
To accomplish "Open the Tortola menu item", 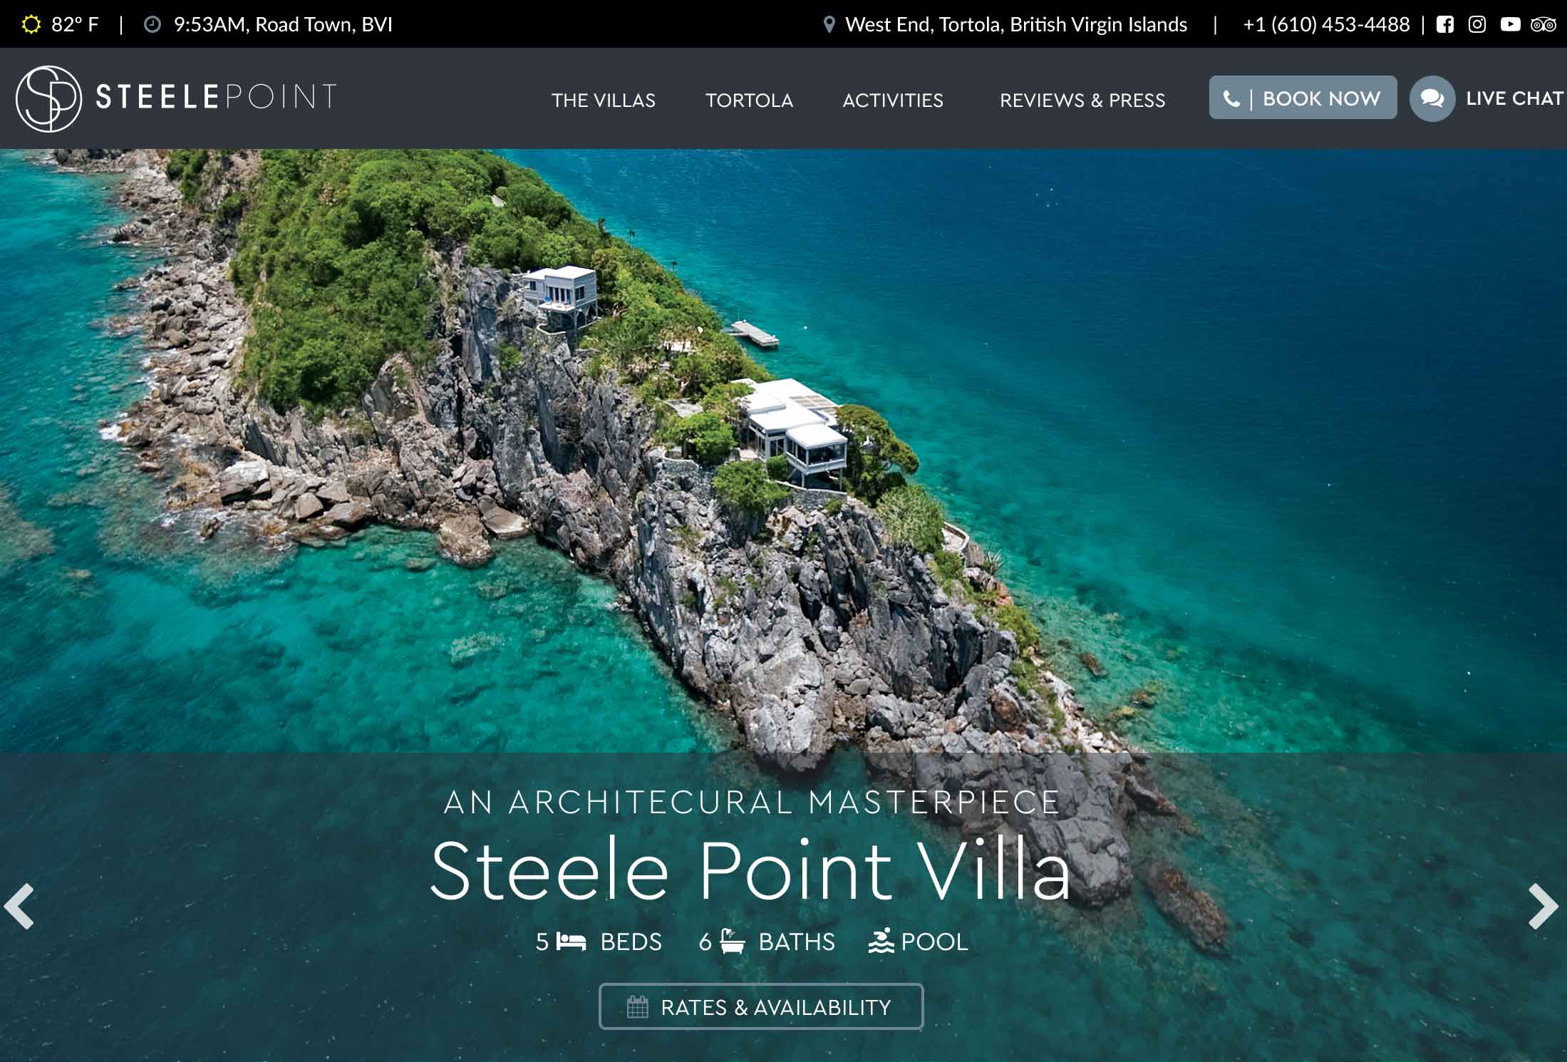I will click(749, 100).
